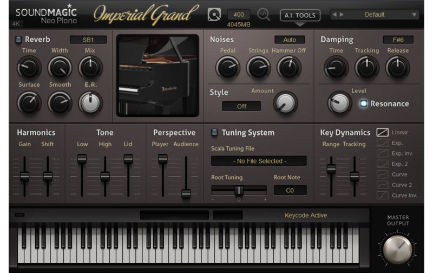The image size is (433, 273).
Task: Click next preset arrow
Action: (342, 15)
